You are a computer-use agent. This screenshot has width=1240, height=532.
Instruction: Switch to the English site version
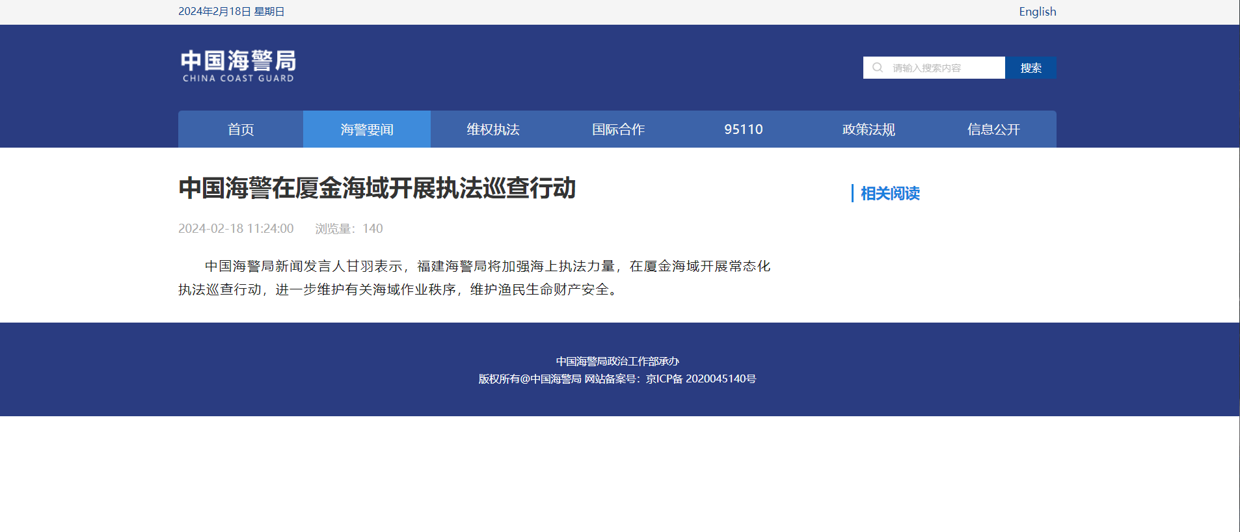pos(1037,12)
